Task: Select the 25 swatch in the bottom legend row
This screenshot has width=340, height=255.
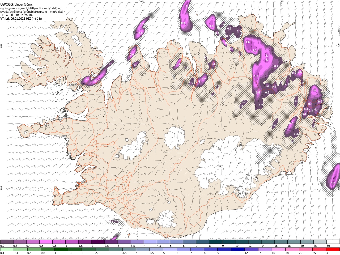Action: (319, 249)
